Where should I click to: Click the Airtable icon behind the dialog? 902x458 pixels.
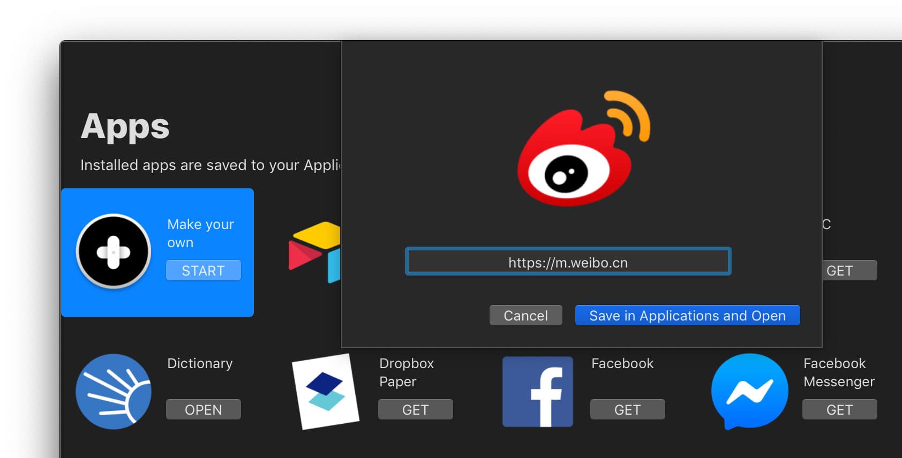(x=315, y=251)
